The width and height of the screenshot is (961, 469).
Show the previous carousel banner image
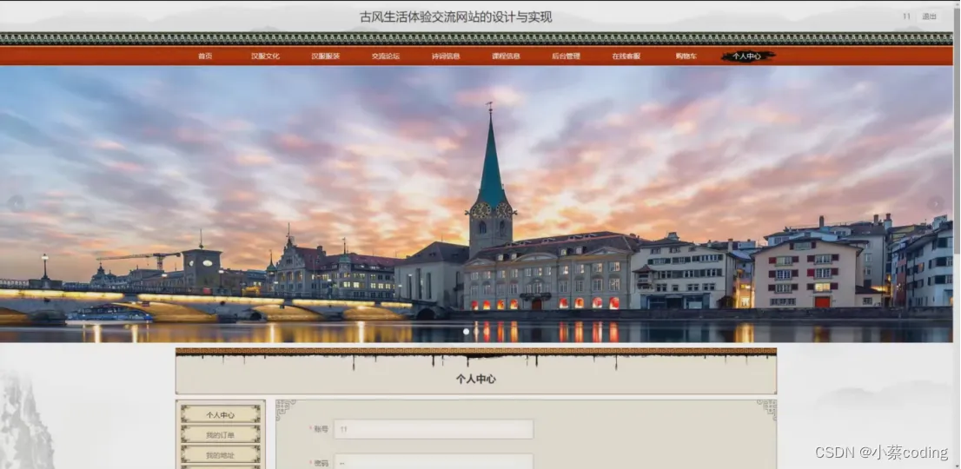coord(16,203)
